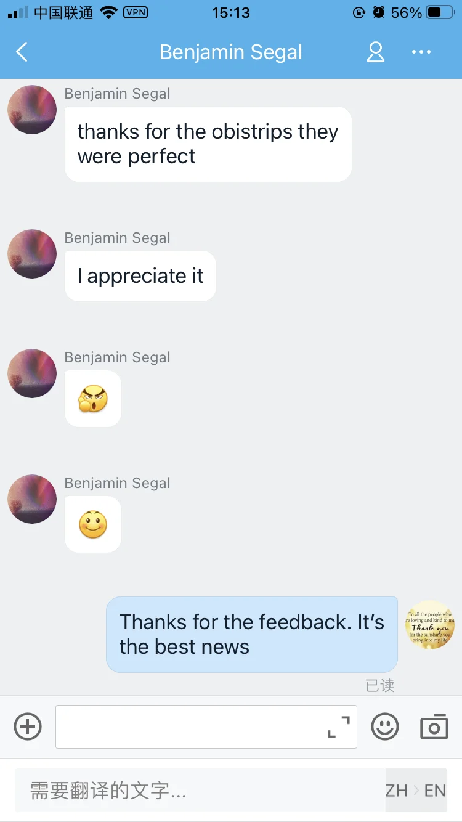The height and width of the screenshot is (822, 462).
Task: Tap Benjamin Segal's avatar beside obistrips message
Action: pos(32,110)
